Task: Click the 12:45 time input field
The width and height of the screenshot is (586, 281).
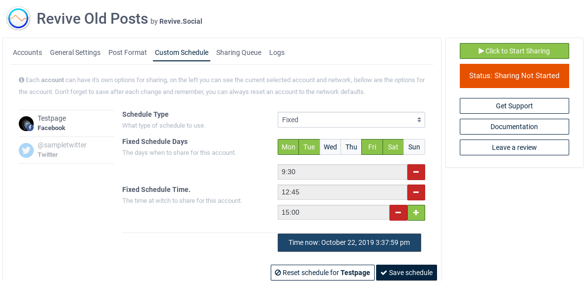Action: tap(342, 192)
